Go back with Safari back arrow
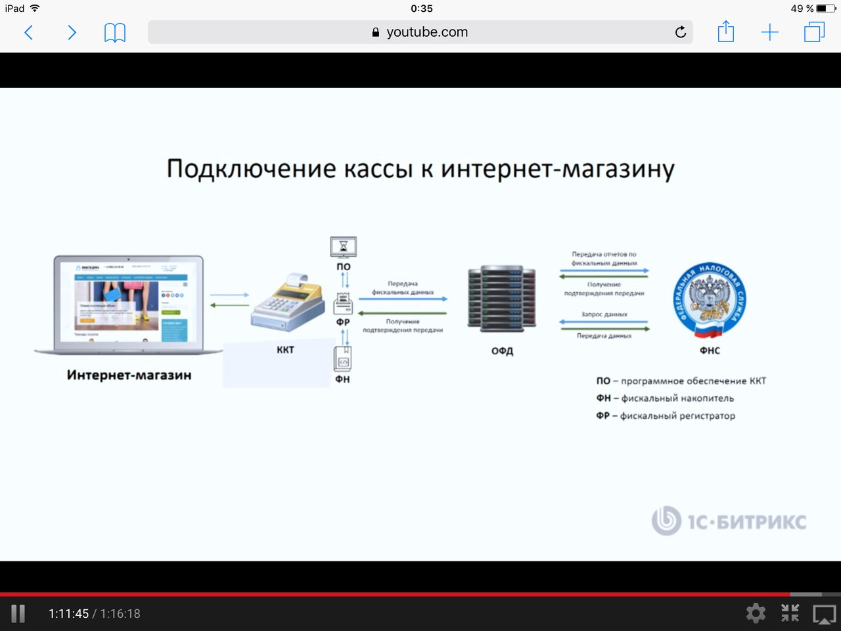This screenshot has width=841, height=631. click(28, 32)
